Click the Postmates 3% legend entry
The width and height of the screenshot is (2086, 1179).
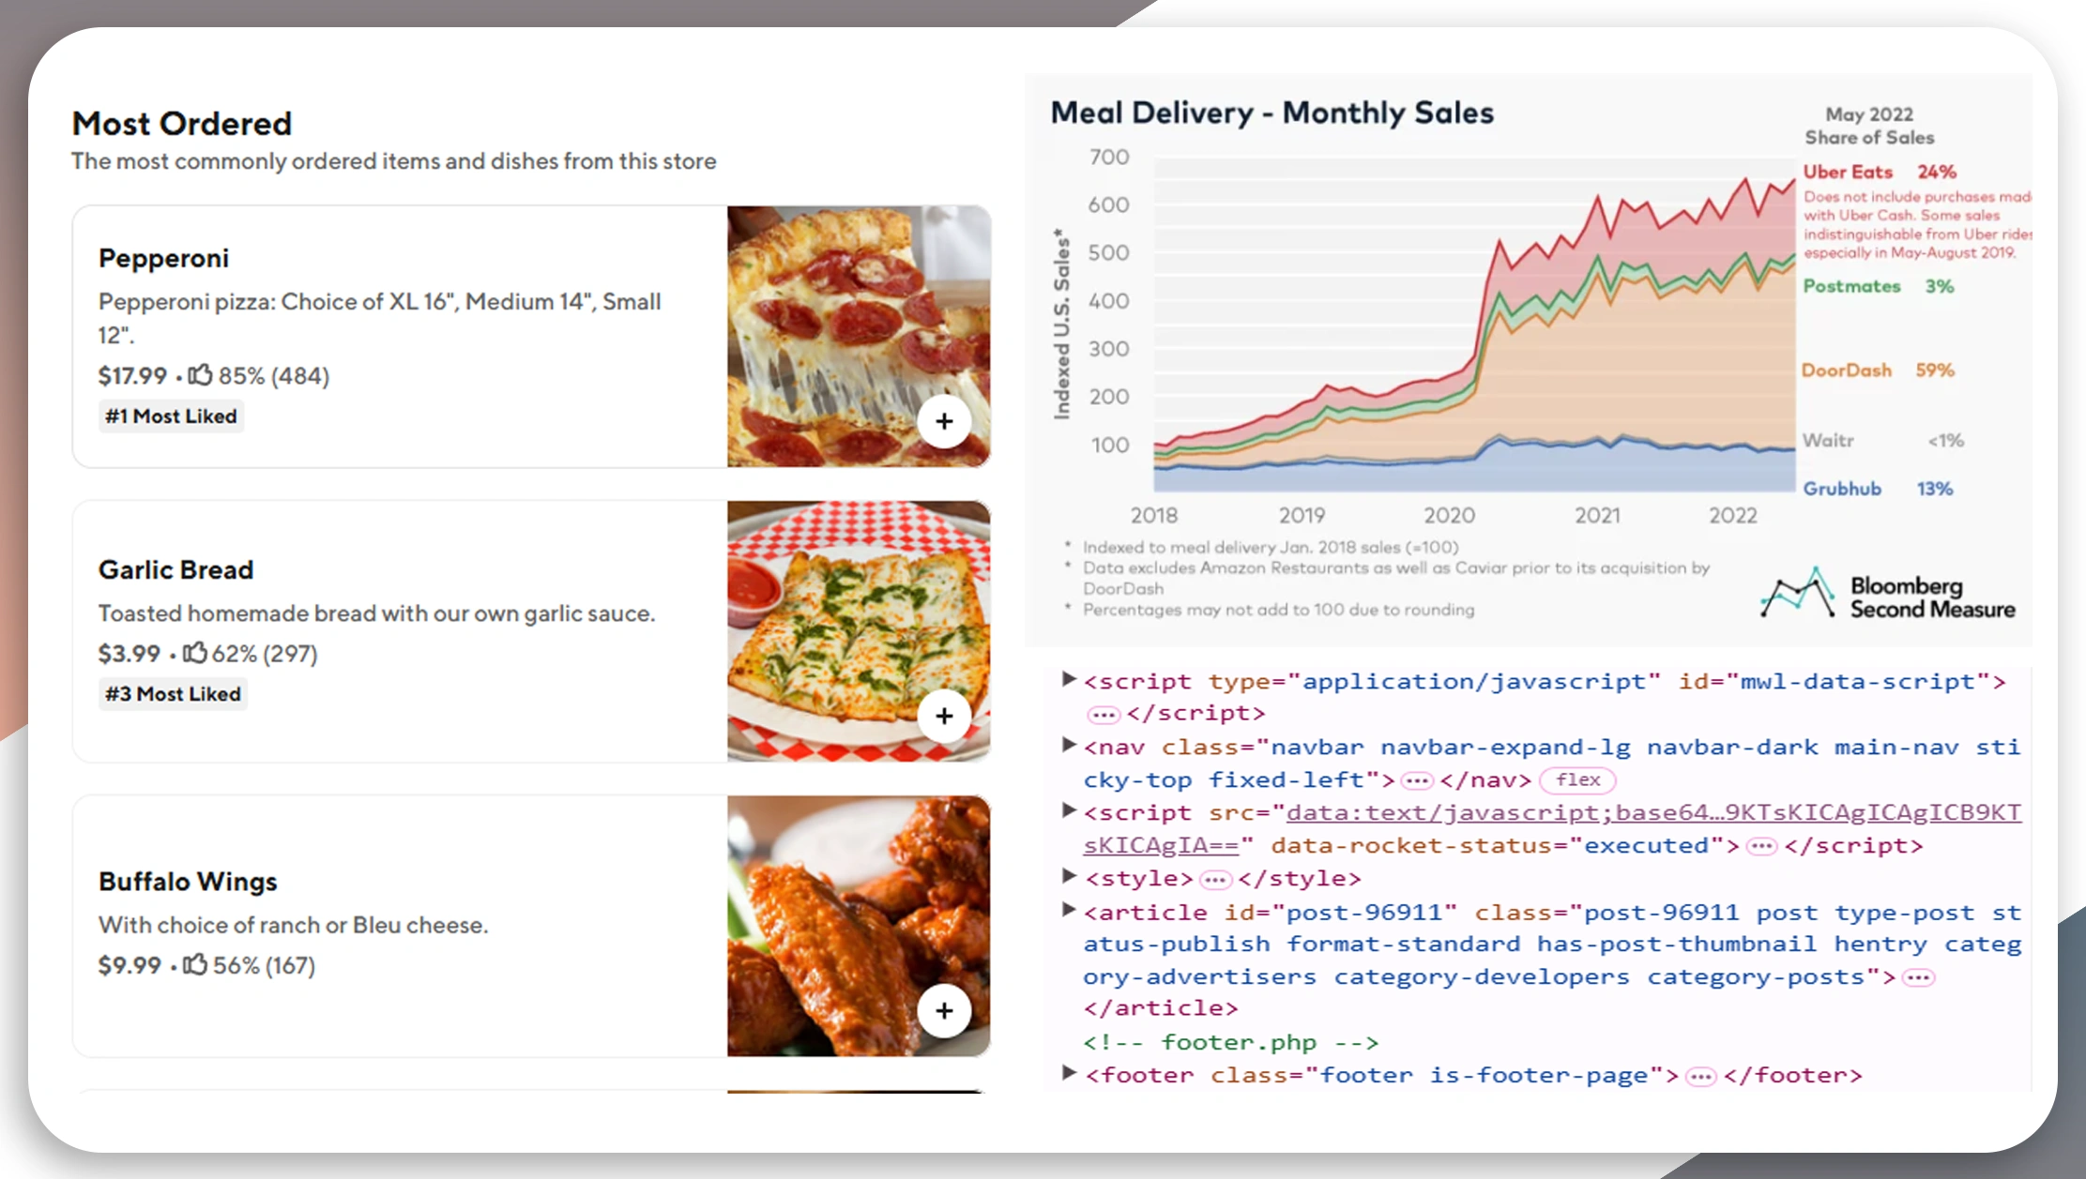tap(1878, 286)
